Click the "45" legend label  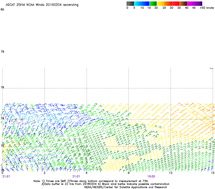click(194, 8)
